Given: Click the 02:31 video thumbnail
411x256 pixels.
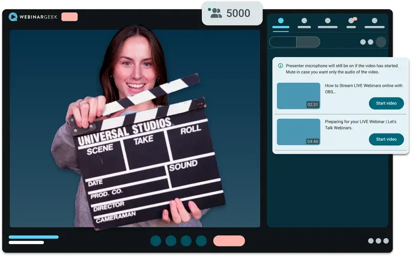Looking at the screenshot, I should (298, 96).
